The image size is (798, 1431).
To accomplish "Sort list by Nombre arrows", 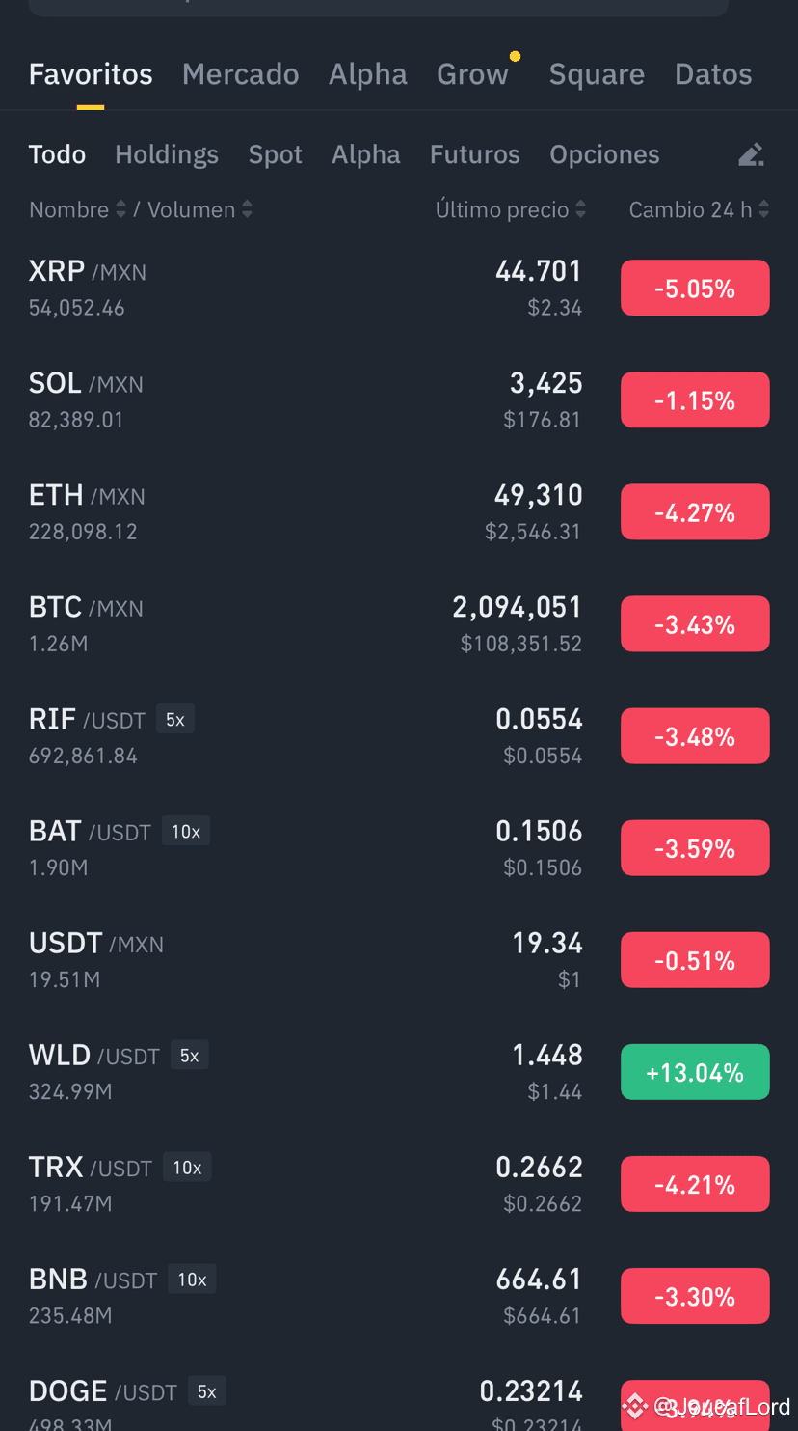I will [x=120, y=209].
